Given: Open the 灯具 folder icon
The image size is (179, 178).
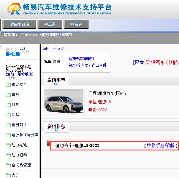Looking at the screenshot, I should pyautogui.click(x=8, y=105).
